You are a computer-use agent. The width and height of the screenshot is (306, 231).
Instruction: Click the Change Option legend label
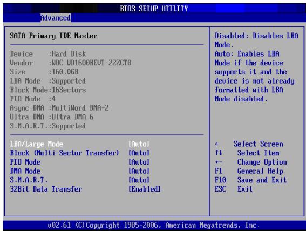[x=262, y=162]
